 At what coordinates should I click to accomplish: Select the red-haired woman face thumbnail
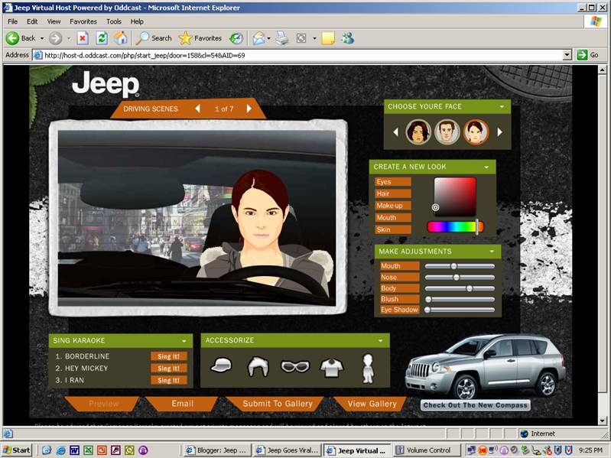476,132
